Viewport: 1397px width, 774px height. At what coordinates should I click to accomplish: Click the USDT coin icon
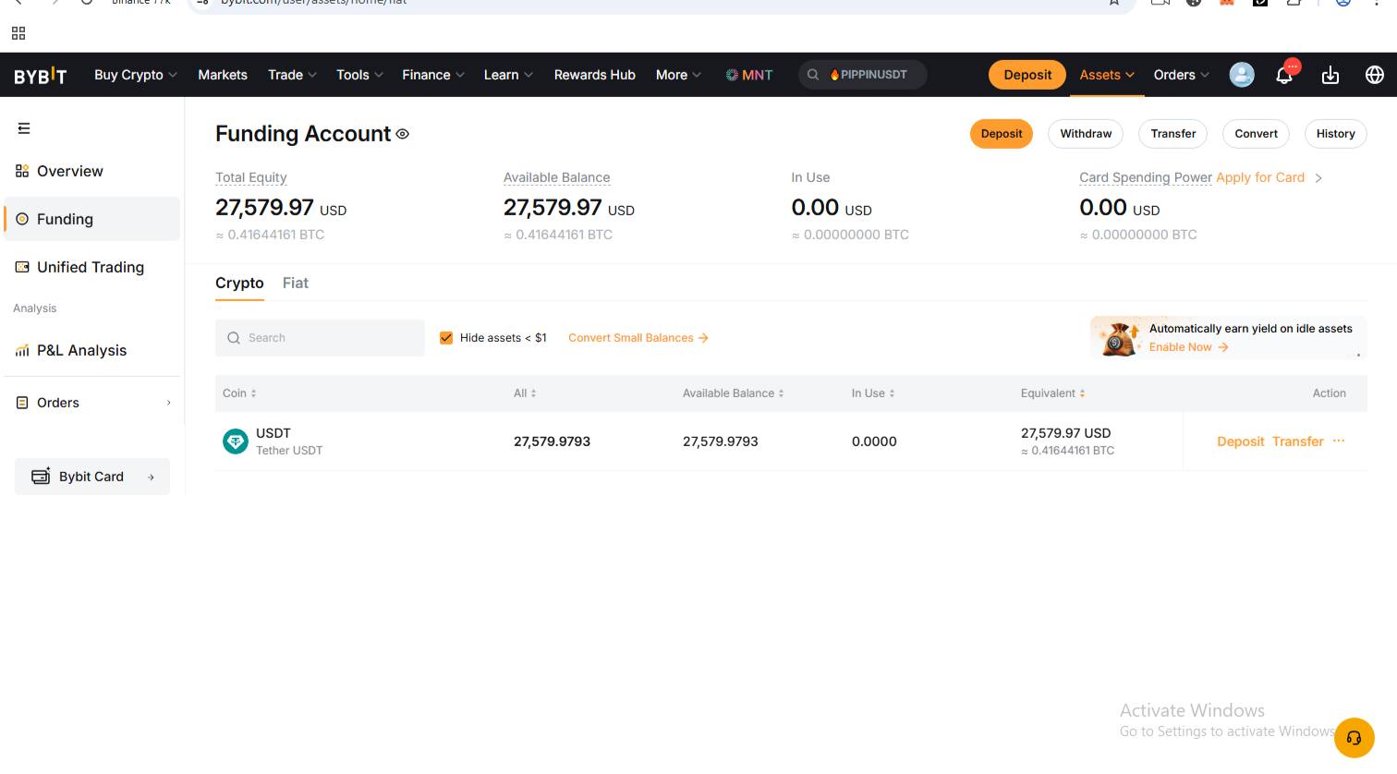coord(236,441)
